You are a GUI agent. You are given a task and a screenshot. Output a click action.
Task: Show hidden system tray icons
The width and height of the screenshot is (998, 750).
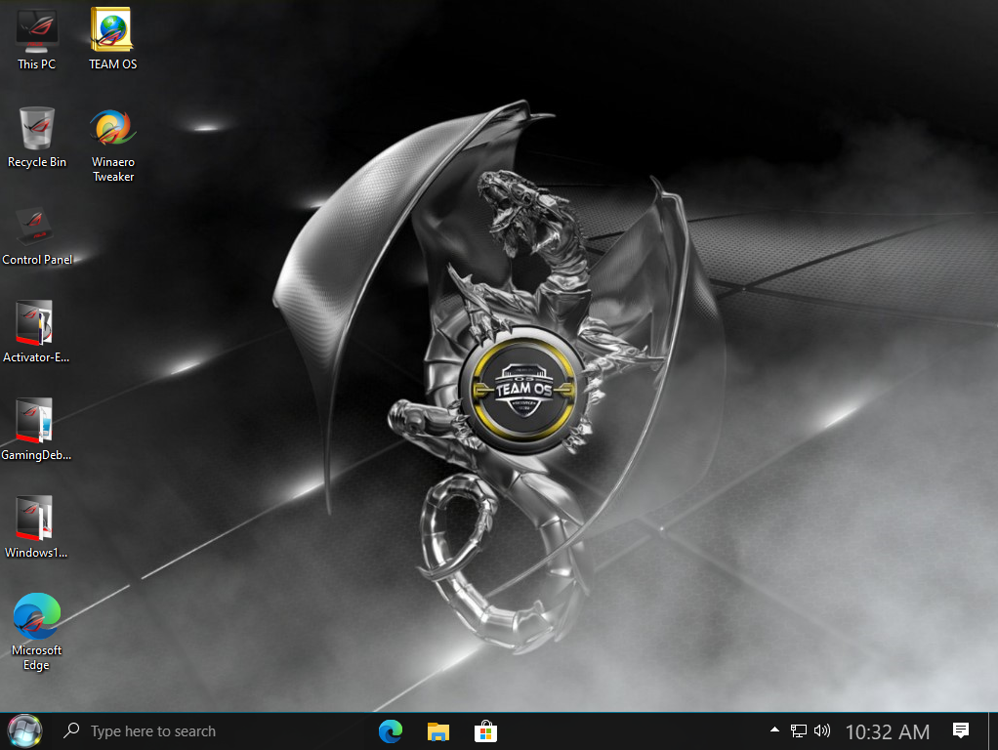774,730
